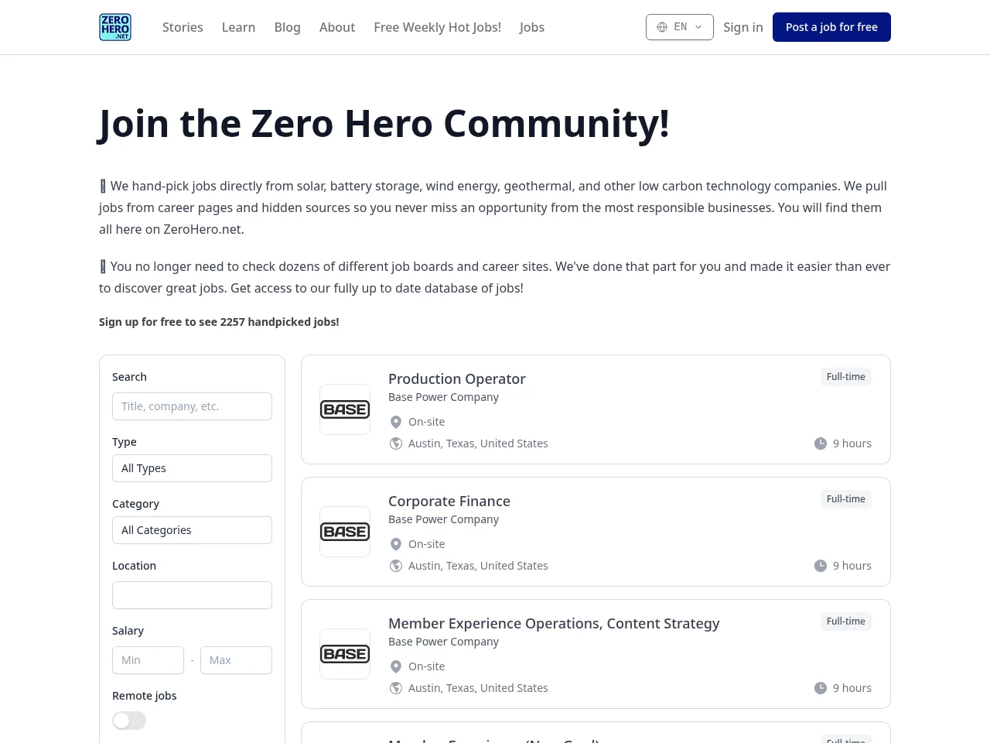Open the All Types dropdown
990x743 pixels.
tap(192, 468)
